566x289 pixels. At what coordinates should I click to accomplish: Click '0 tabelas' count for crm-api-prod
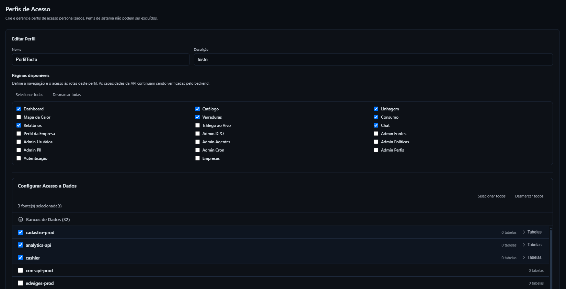[x=536, y=270]
